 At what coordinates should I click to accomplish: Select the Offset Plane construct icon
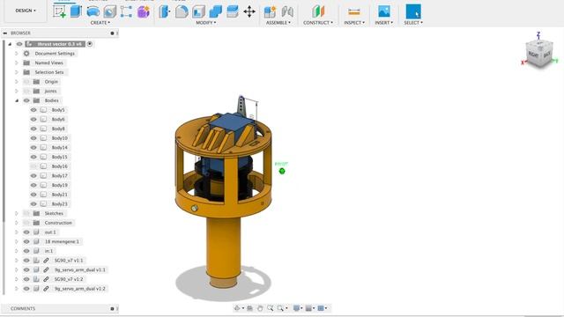tap(318, 11)
